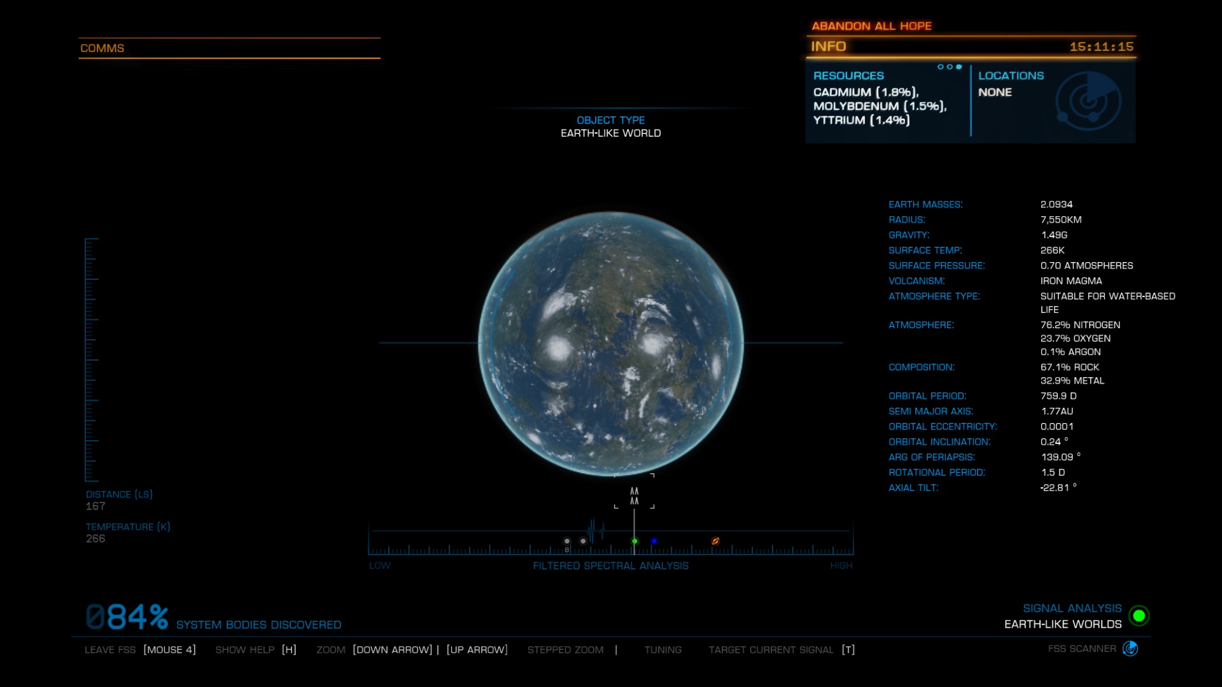Click the grey signal marker labeled 8

coord(567,542)
